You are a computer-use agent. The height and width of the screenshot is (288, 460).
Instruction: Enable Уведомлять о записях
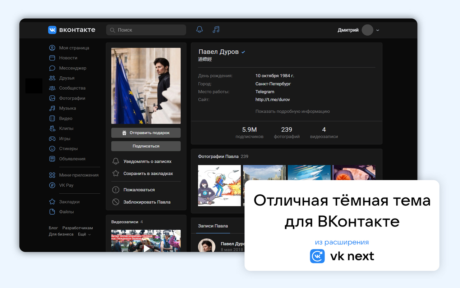click(x=147, y=162)
